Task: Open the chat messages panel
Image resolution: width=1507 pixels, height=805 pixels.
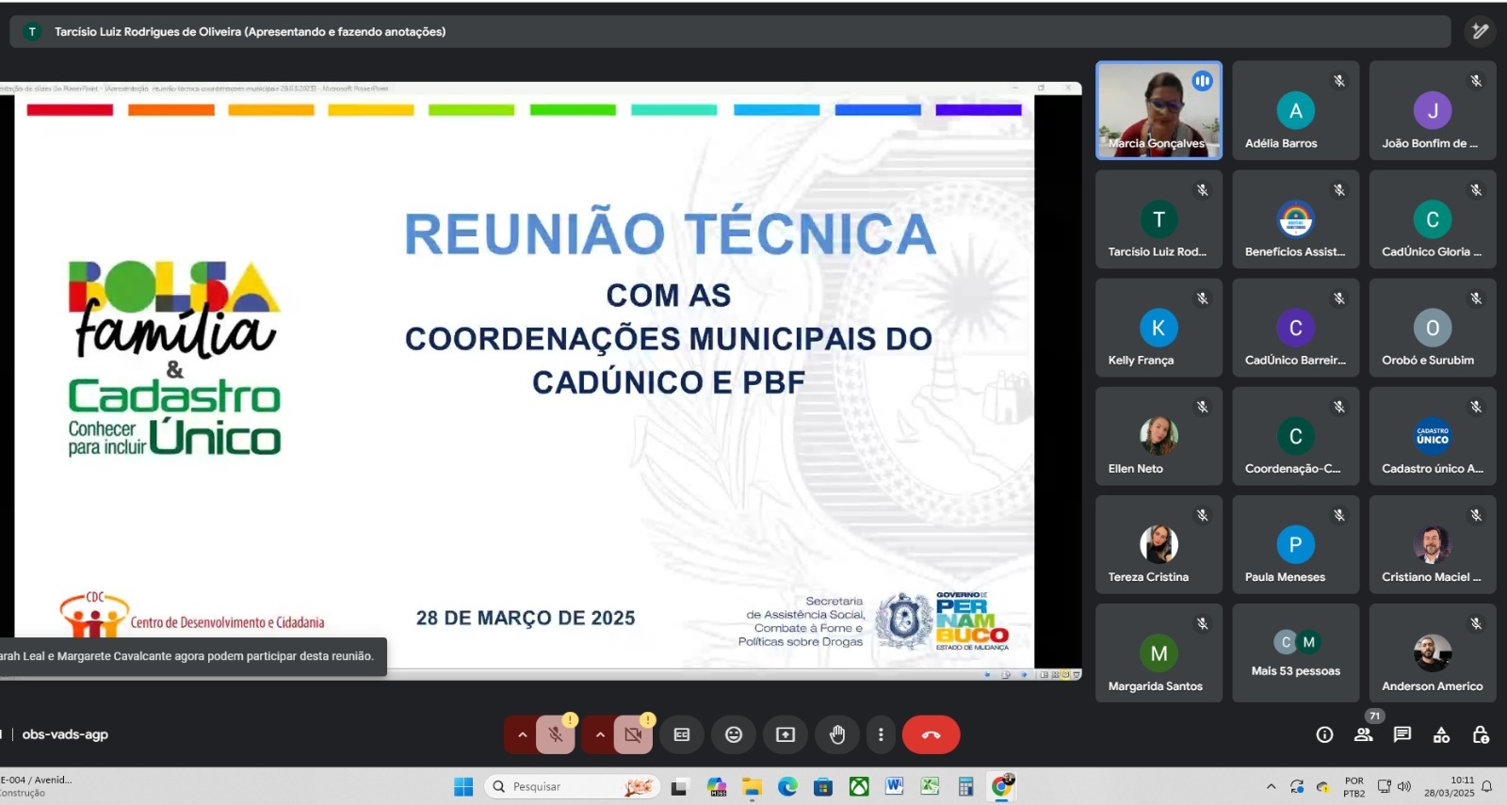Action: point(1402,735)
